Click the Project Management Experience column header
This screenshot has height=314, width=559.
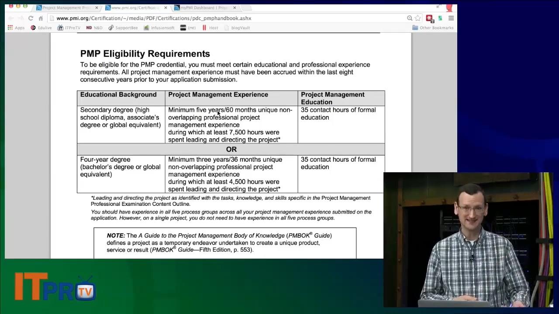coord(231,98)
